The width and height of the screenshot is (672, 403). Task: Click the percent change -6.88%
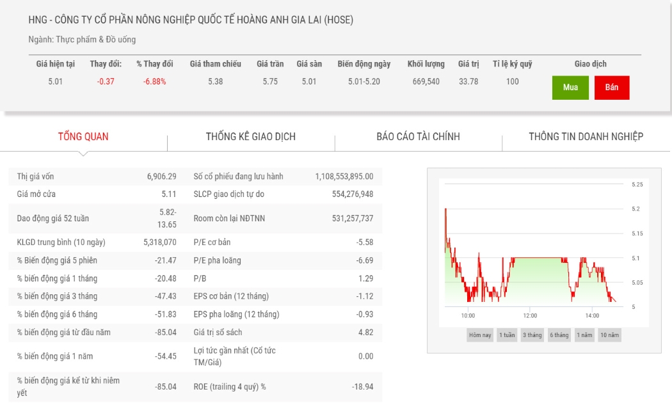[x=154, y=81]
